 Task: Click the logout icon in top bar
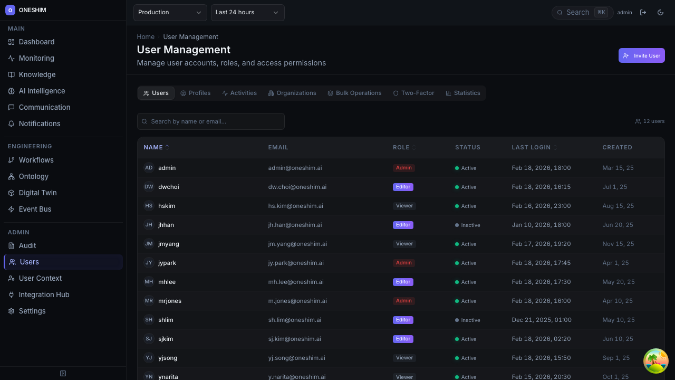pos(643,13)
